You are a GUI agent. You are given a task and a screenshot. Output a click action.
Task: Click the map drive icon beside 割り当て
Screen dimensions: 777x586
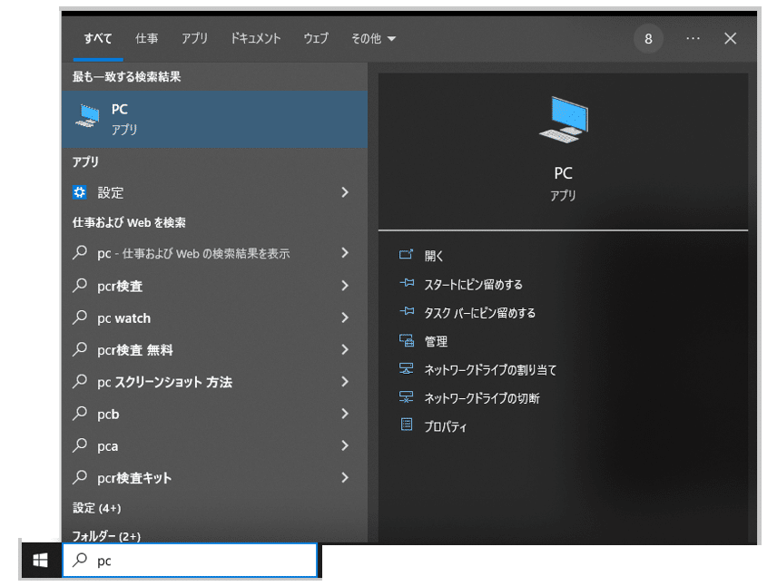407,368
